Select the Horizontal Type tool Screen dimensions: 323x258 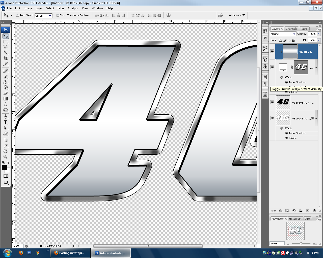[6, 122]
